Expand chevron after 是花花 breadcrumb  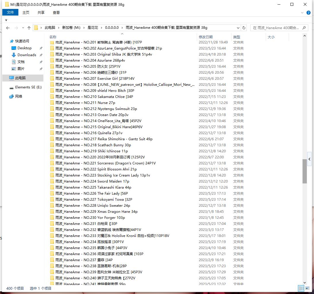click(101, 28)
